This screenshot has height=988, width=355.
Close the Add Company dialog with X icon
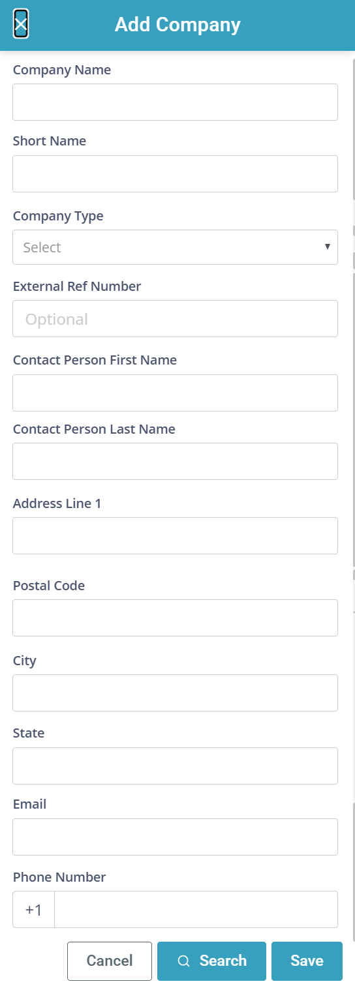point(21,25)
